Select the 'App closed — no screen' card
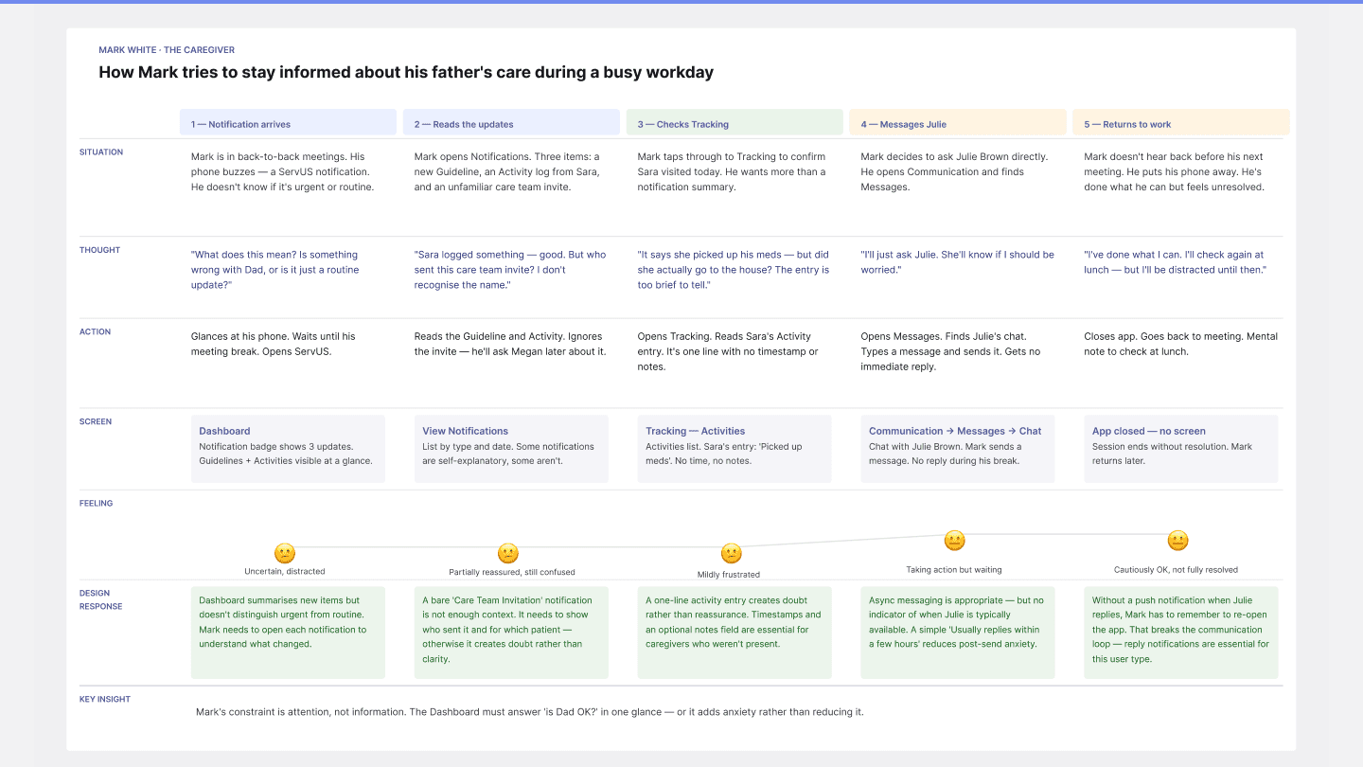Screen dimensions: 1363x767 click(1180, 449)
